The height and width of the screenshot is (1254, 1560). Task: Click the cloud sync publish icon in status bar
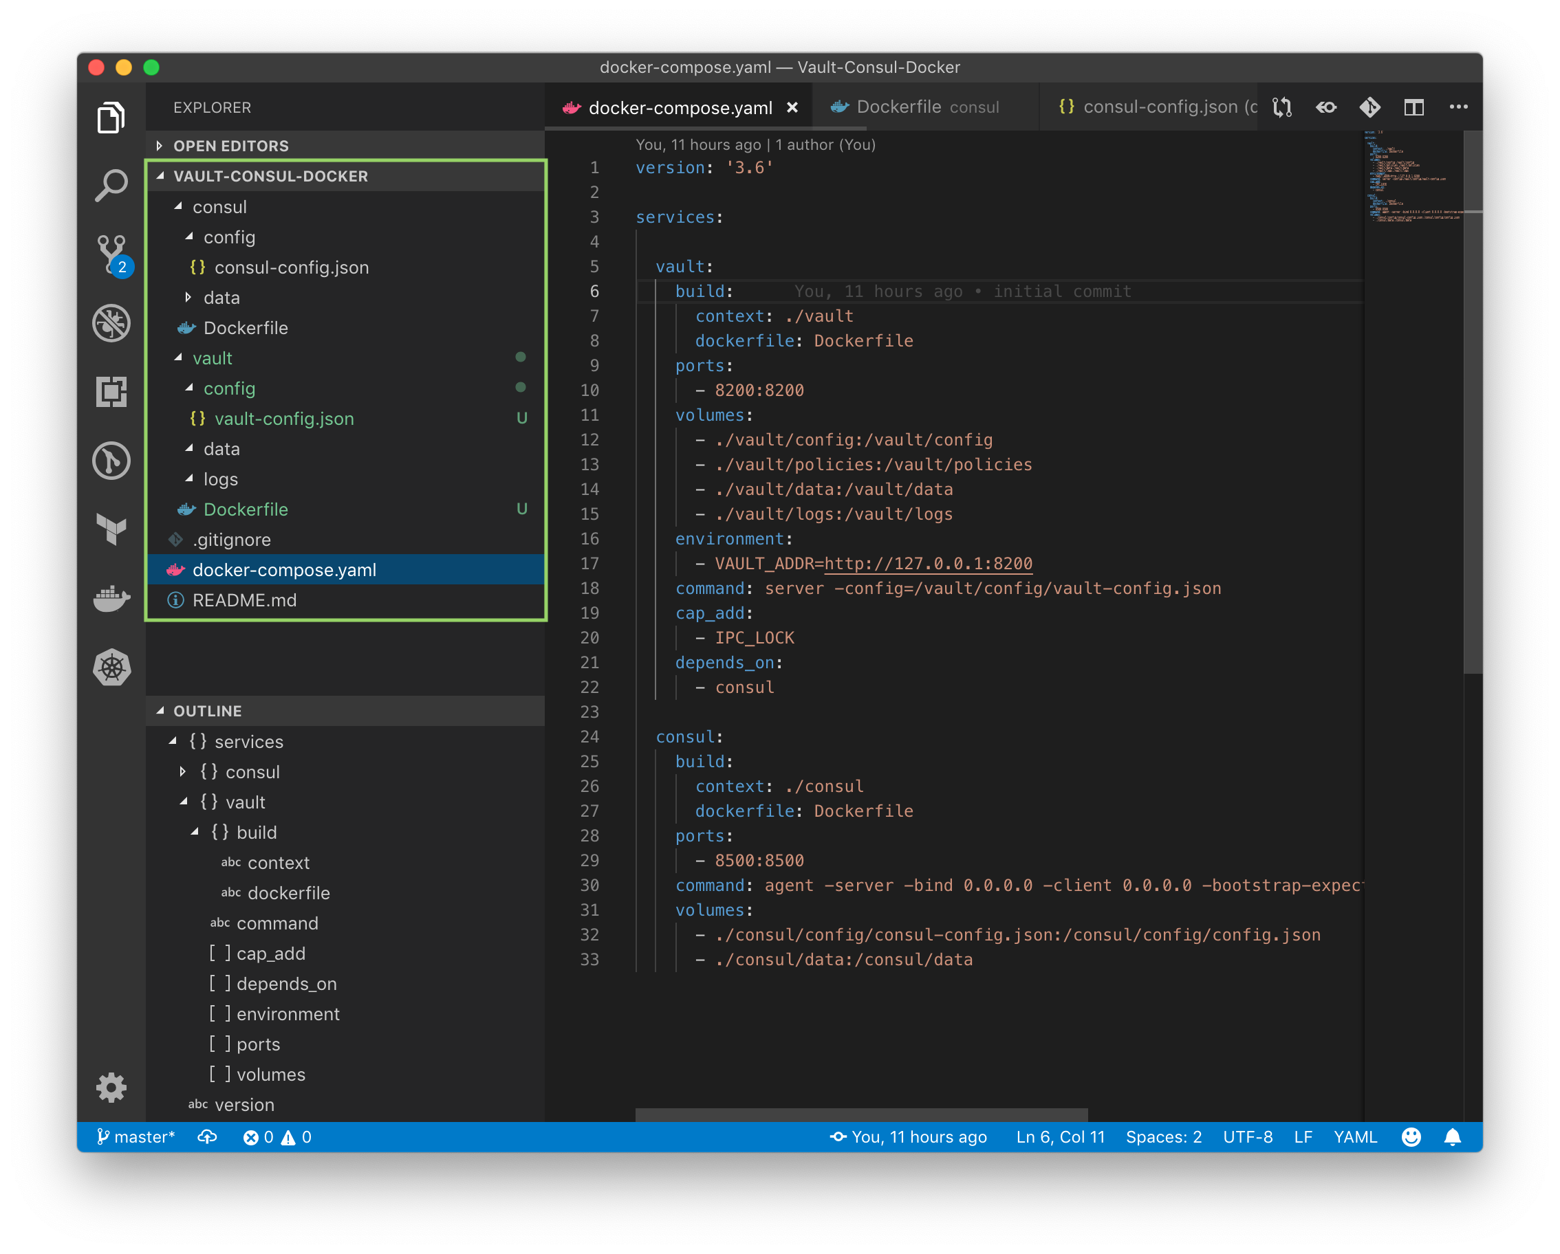tap(208, 1137)
